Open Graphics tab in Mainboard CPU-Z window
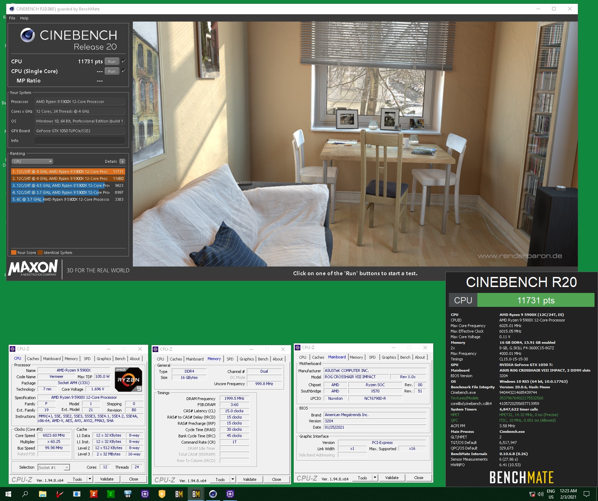 point(389,357)
